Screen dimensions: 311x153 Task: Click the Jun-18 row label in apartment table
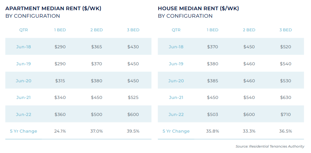point(24,47)
